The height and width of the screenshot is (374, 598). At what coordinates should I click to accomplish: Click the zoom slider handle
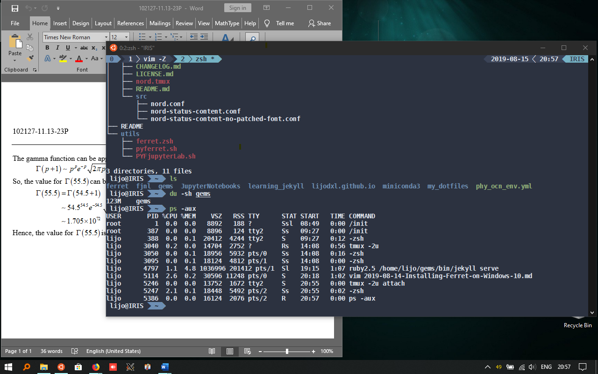point(287,351)
